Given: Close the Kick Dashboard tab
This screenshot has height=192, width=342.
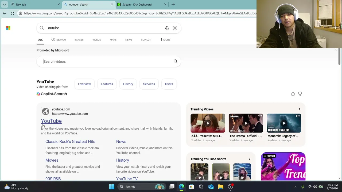Looking at the screenshot, I should tap(165, 5).
